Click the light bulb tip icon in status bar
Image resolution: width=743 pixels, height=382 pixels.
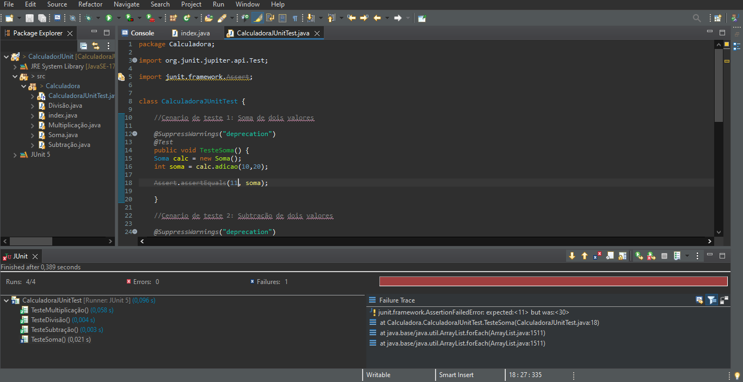tap(737, 375)
